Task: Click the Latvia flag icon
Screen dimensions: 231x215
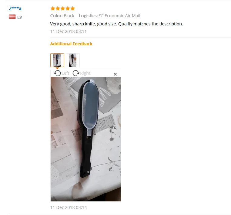Action: [x=12, y=17]
